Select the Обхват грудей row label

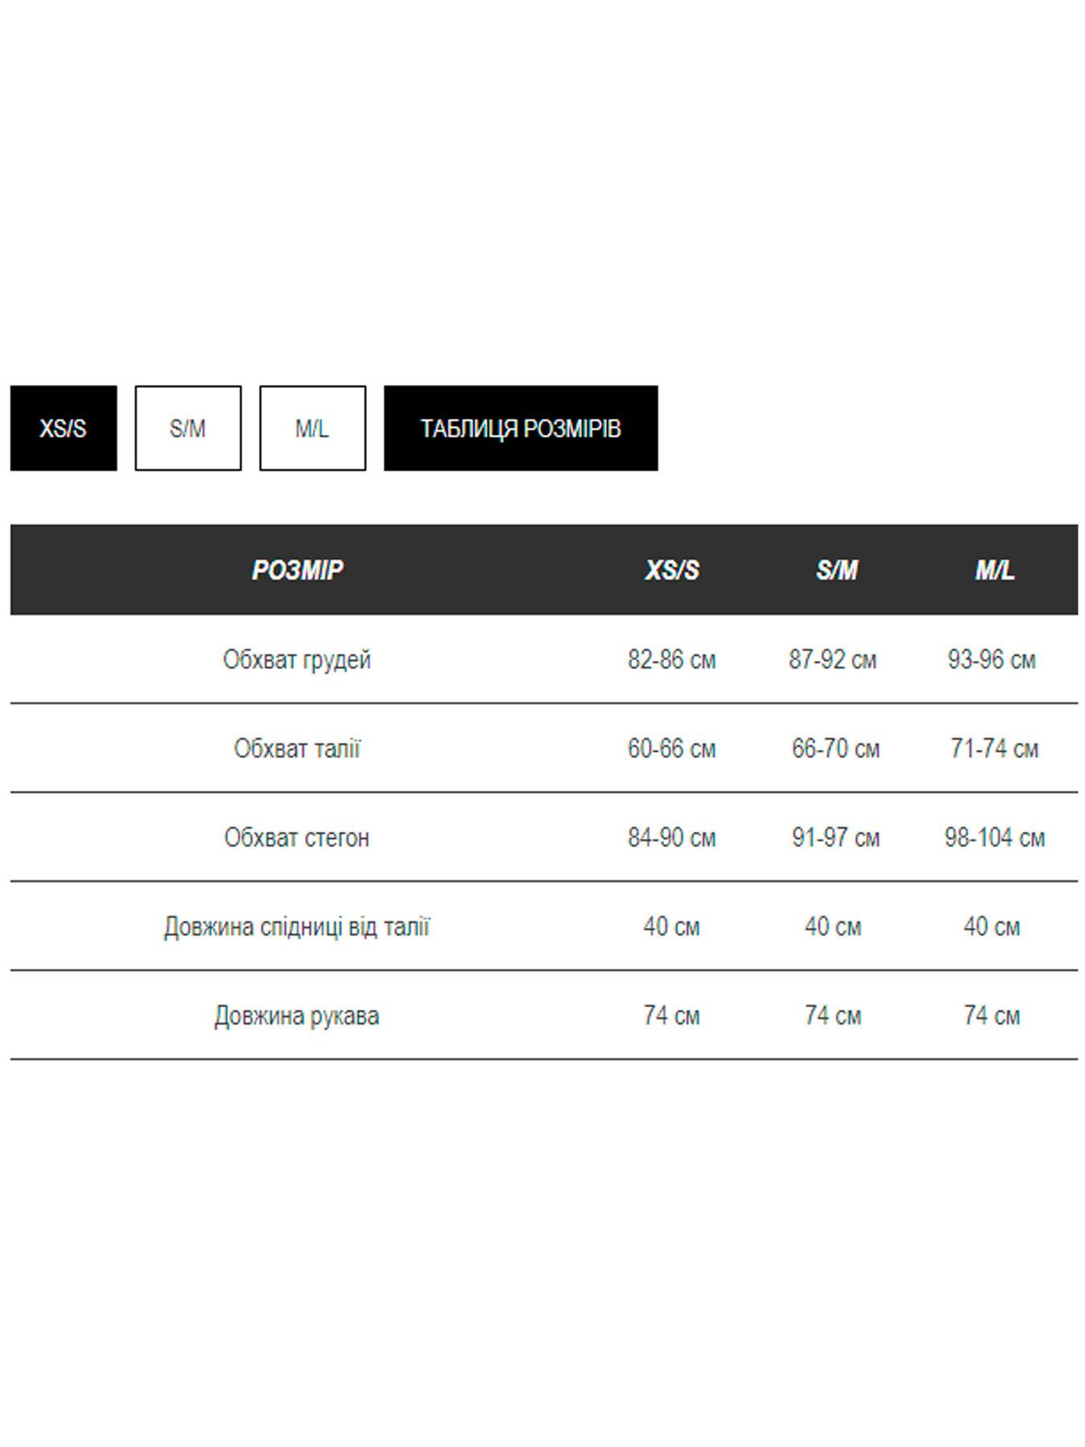pyautogui.click(x=297, y=660)
